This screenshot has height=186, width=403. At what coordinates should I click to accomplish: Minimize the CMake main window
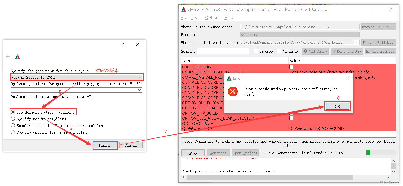361,9
